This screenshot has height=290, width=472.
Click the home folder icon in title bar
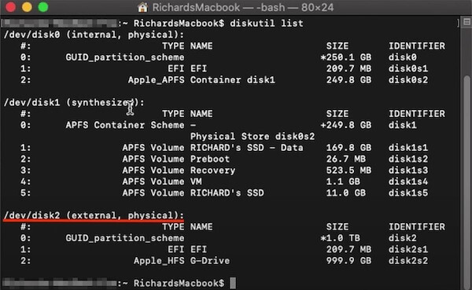(x=142, y=7)
